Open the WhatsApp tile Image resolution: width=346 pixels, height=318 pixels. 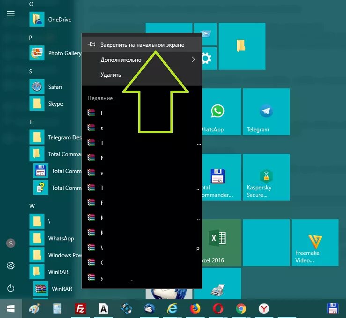point(221,112)
